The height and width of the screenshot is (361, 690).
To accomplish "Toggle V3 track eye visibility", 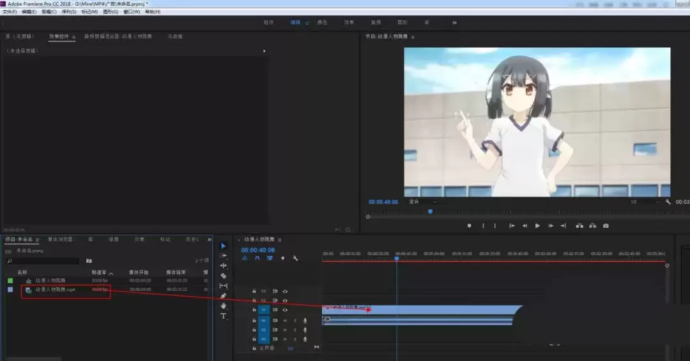I will [x=285, y=291].
